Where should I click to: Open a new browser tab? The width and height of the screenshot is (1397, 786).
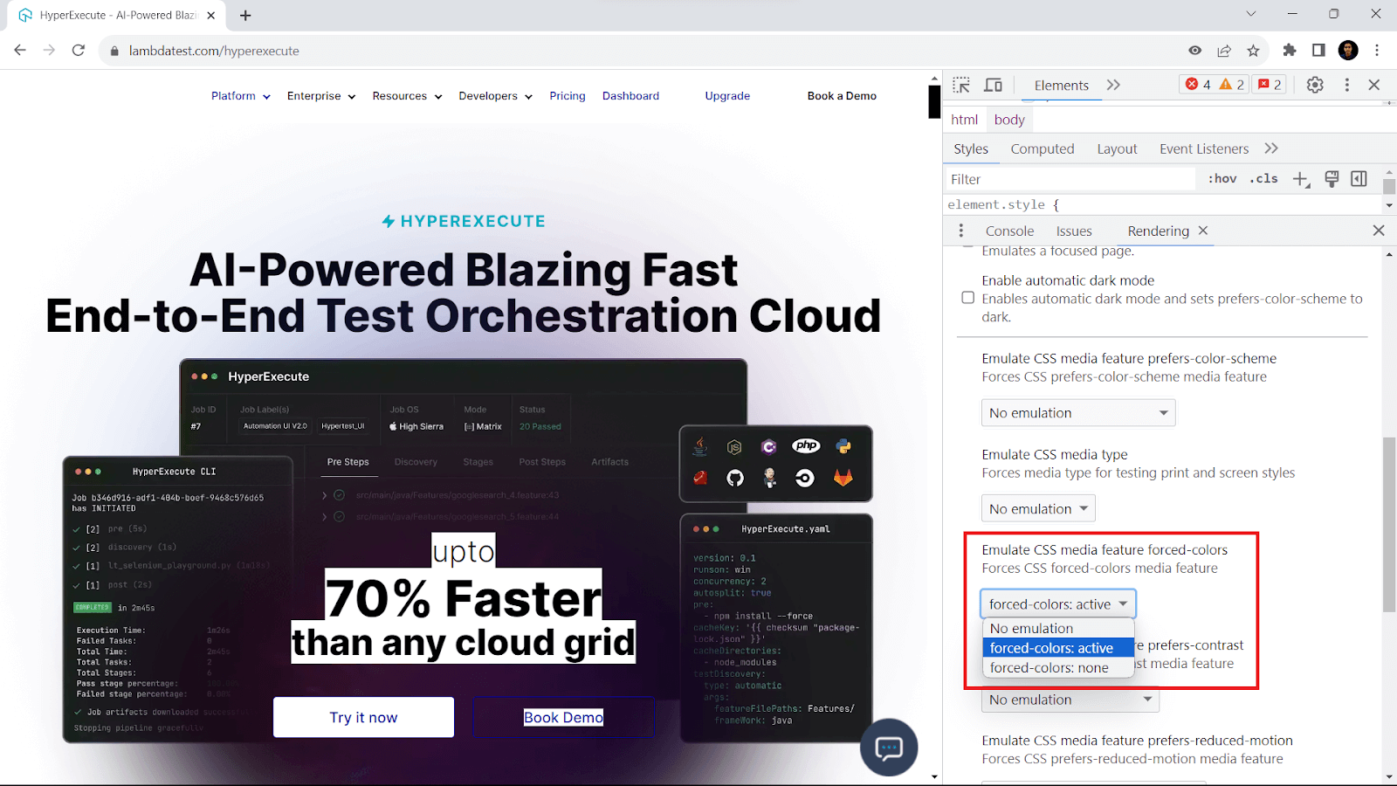pyautogui.click(x=245, y=15)
